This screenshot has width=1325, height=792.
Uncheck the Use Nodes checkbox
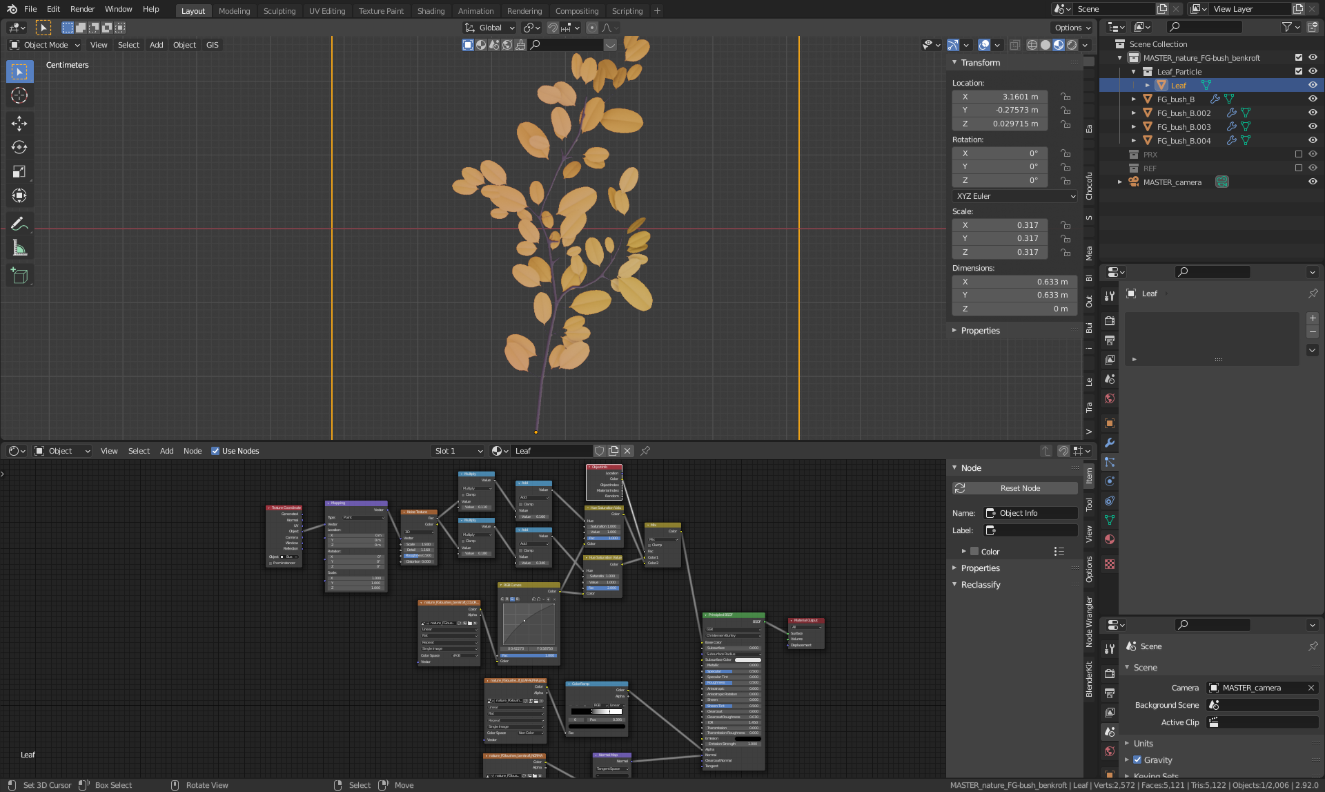pos(215,451)
